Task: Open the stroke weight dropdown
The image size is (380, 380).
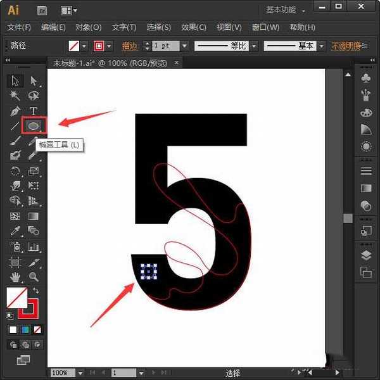Action: click(184, 46)
